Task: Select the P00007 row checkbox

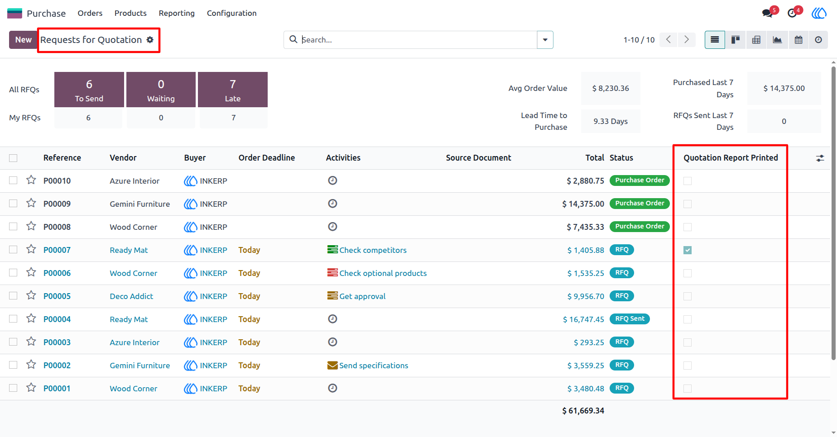Action: point(13,250)
